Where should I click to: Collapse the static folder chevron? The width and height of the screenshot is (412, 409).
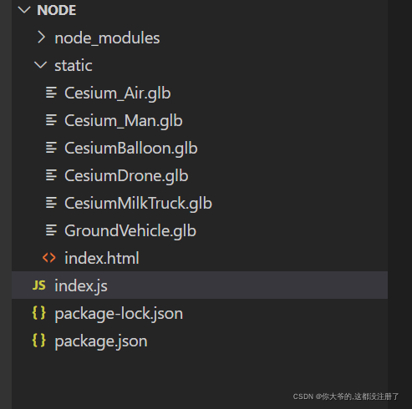click(40, 65)
